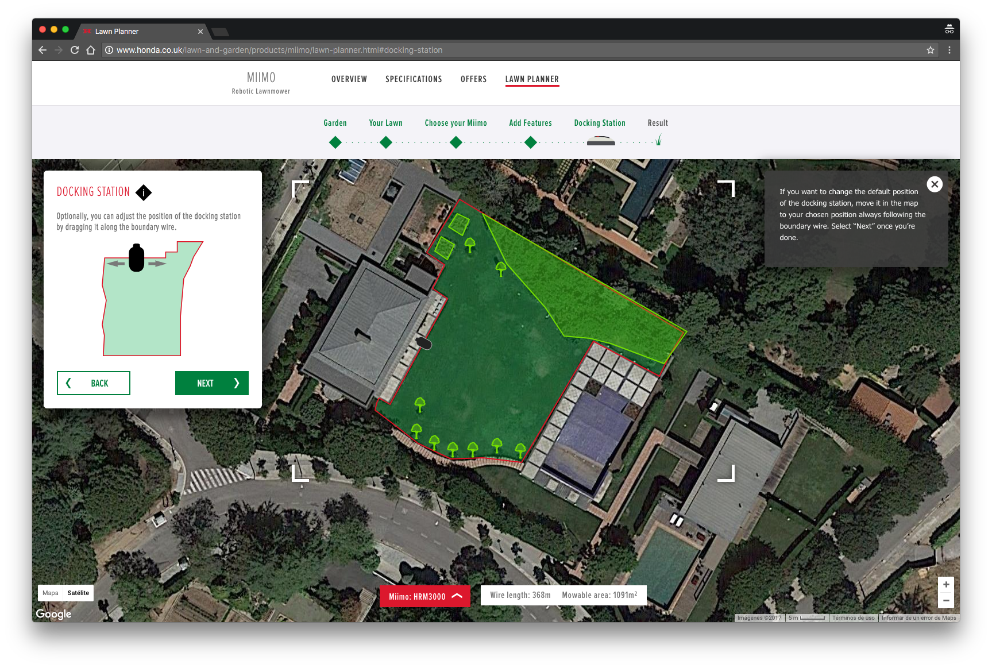The height and width of the screenshot is (668, 992).
Task: Click the MIIMO Robotic Lawnmower logo
Action: [261, 83]
